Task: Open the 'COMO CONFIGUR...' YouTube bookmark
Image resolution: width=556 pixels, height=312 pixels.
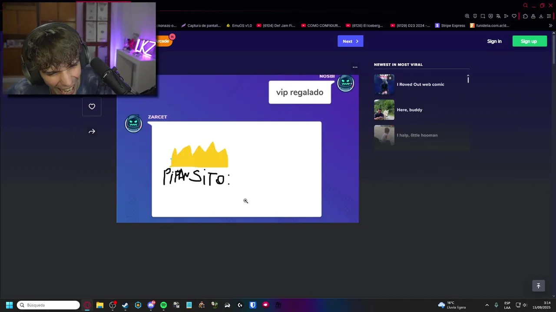Action: [x=321, y=26]
